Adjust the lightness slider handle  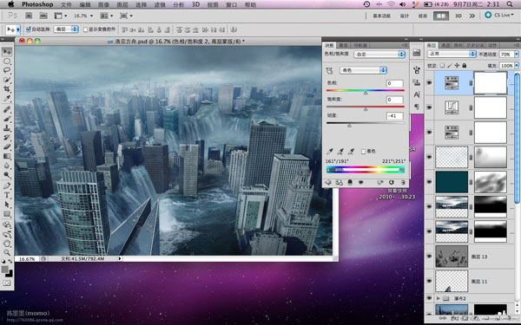click(349, 126)
